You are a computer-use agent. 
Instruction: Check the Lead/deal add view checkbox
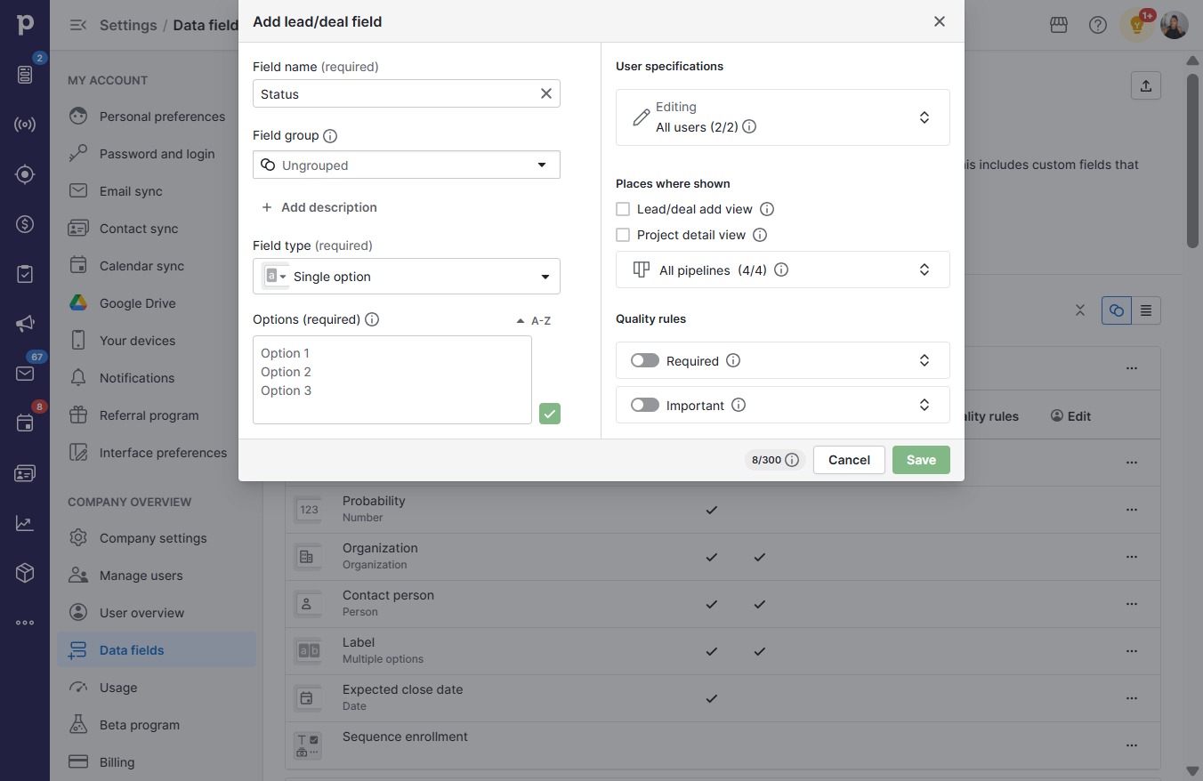coord(623,209)
